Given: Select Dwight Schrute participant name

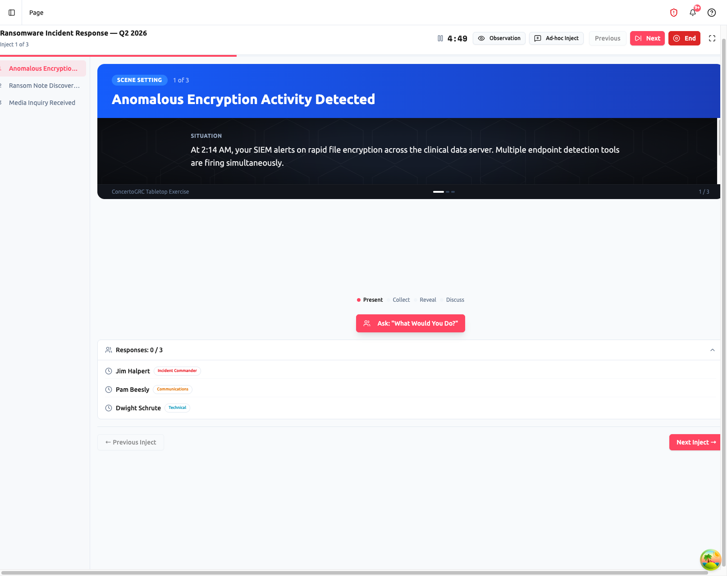Looking at the screenshot, I should [x=138, y=408].
